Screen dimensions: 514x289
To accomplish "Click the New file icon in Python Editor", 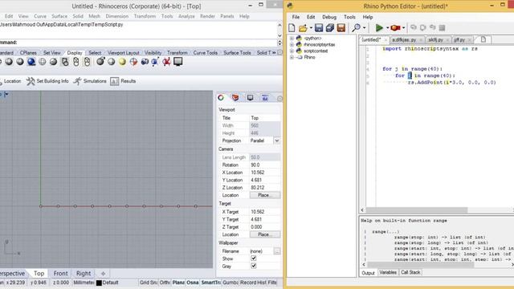I will tap(292, 28).
